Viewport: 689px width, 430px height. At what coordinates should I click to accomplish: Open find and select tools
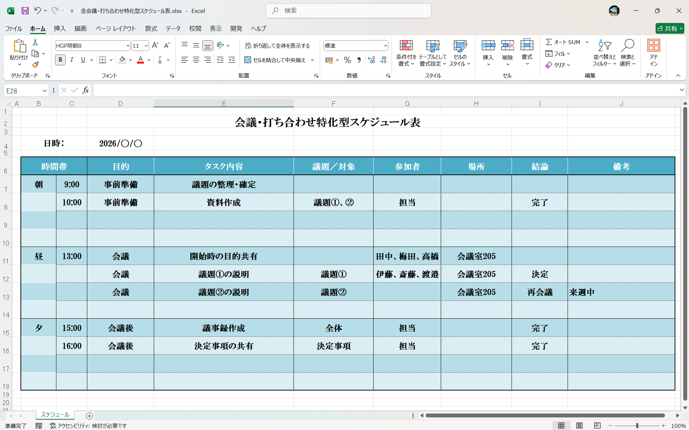click(628, 53)
